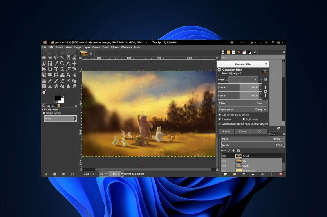The image size is (327, 217).
Task: Uncheck the Preview checkbox
Action: click(219, 119)
